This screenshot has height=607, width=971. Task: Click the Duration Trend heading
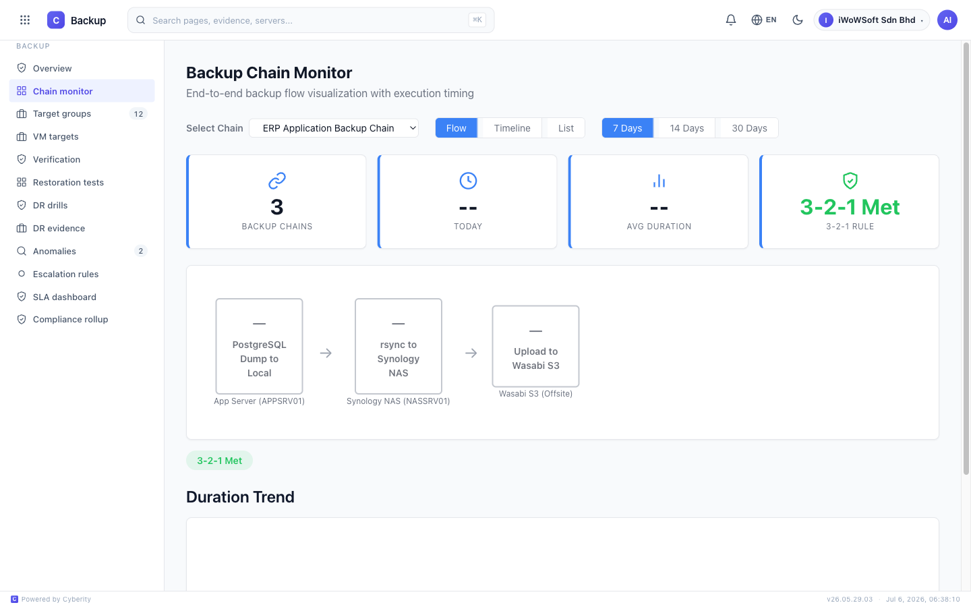click(x=240, y=497)
